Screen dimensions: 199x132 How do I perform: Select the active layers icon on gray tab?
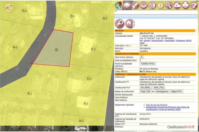pos(127,5)
